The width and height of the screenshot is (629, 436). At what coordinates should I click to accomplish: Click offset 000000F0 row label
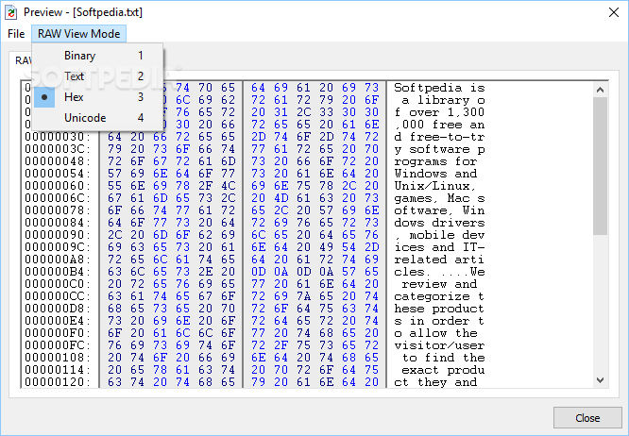pos(58,333)
